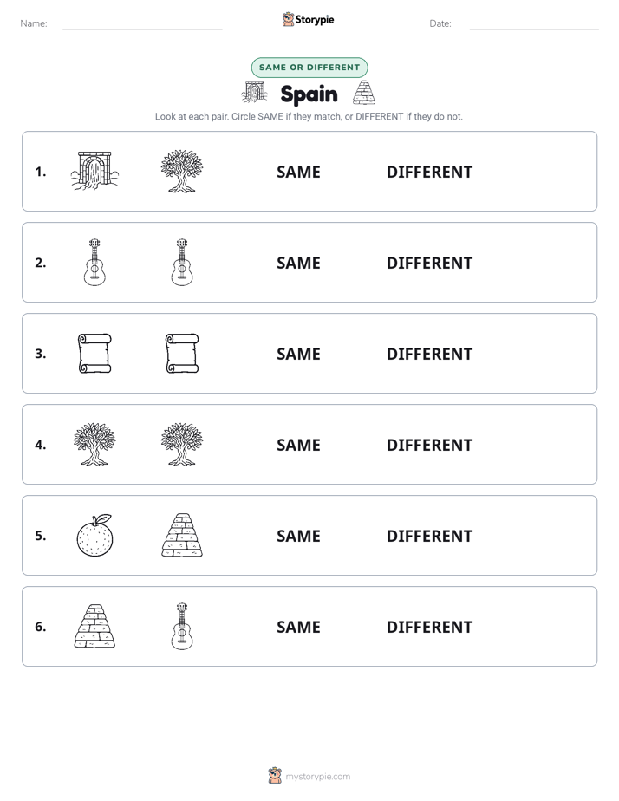Click the SAME OR DIFFERENT green badge
619x801 pixels.
pyautogui.click(x=309, y=68)
